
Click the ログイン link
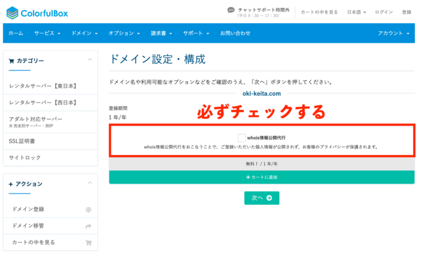pyautogui.click(x=383, y=12)
